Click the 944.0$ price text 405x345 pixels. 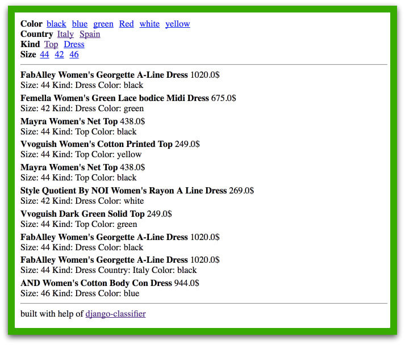click(x=187, y=283)
